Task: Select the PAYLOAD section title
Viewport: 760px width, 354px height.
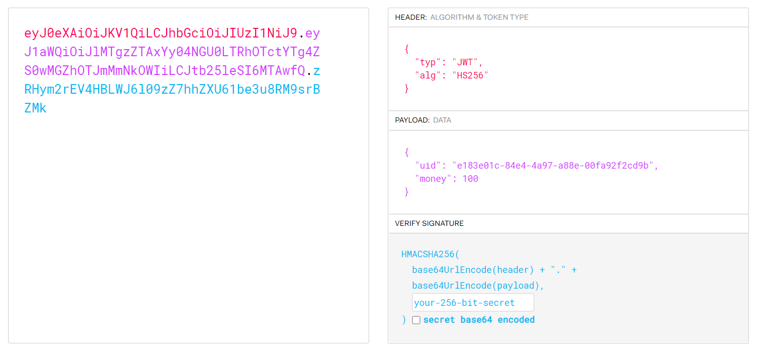Action: point(412,121)
